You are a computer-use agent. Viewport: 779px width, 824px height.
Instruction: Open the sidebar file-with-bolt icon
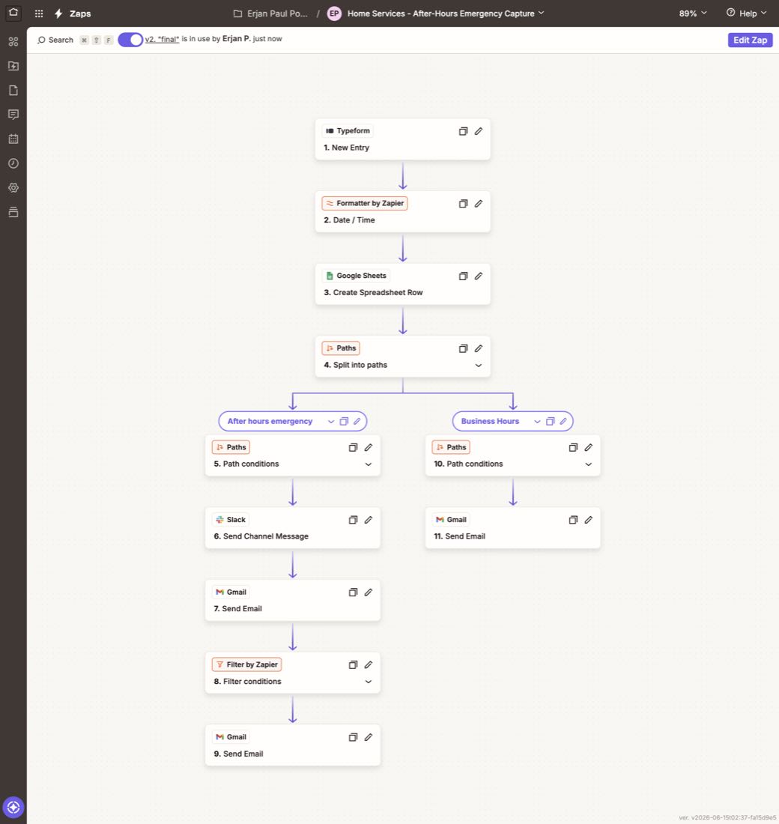click(x=13, y=66)
